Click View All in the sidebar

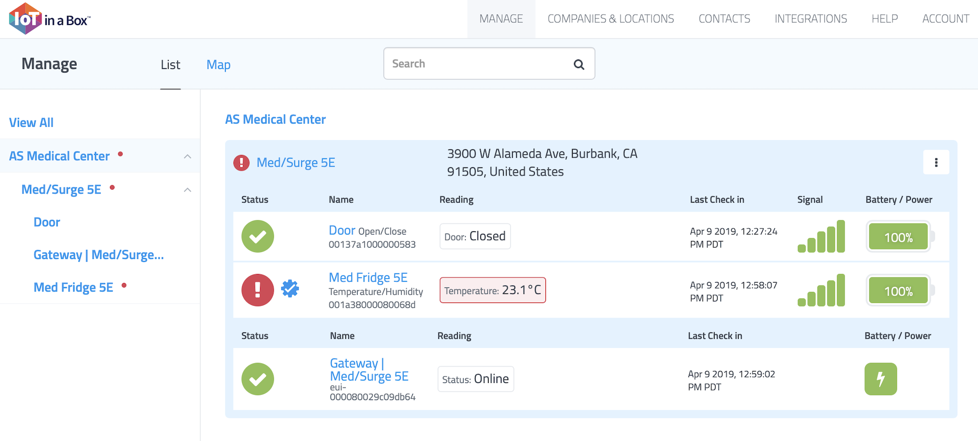pyautogui.click(x=31, y=122)
